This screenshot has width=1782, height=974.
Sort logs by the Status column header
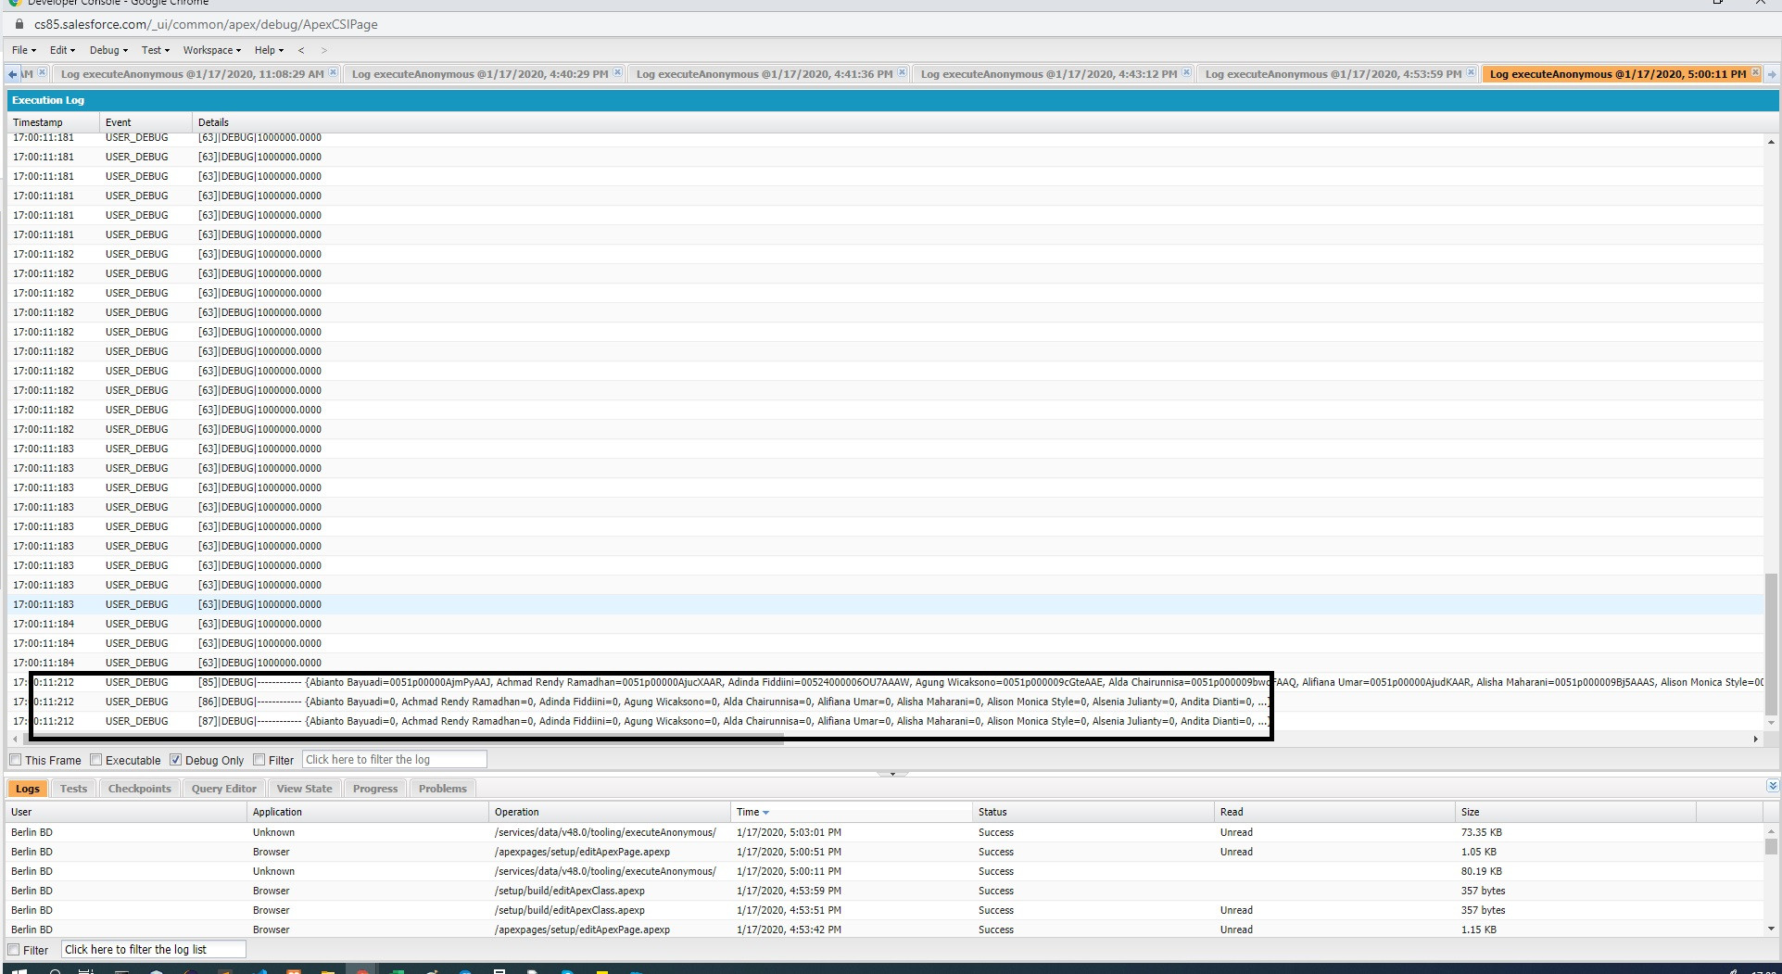click(x=1093, y=812)
